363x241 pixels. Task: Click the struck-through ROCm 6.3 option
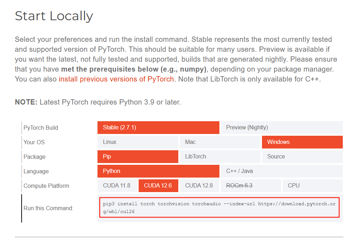251,186
